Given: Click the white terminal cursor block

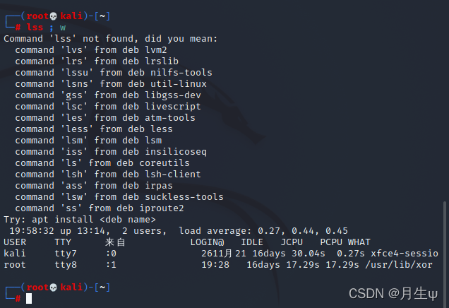Looking at the screenshot, I should [x=29, y=299].
